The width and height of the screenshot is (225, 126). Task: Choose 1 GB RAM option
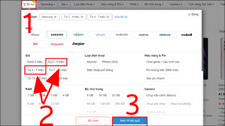click(31, 95)
